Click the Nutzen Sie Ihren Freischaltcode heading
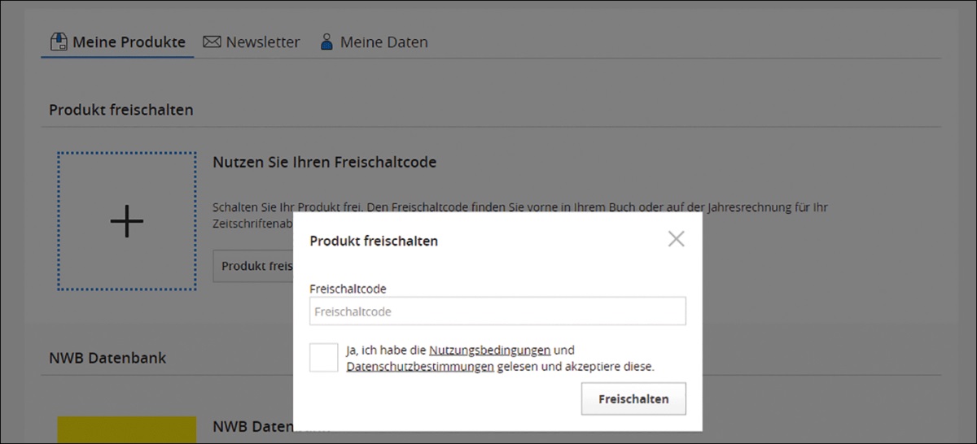Viewport: 977px width, 444px height. (x=324, y=162)
